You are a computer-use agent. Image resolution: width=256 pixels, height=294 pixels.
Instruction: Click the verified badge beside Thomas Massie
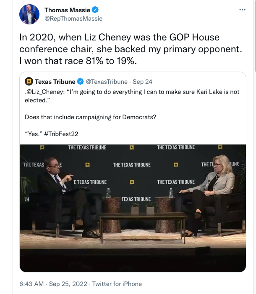[x=96, y=10]
